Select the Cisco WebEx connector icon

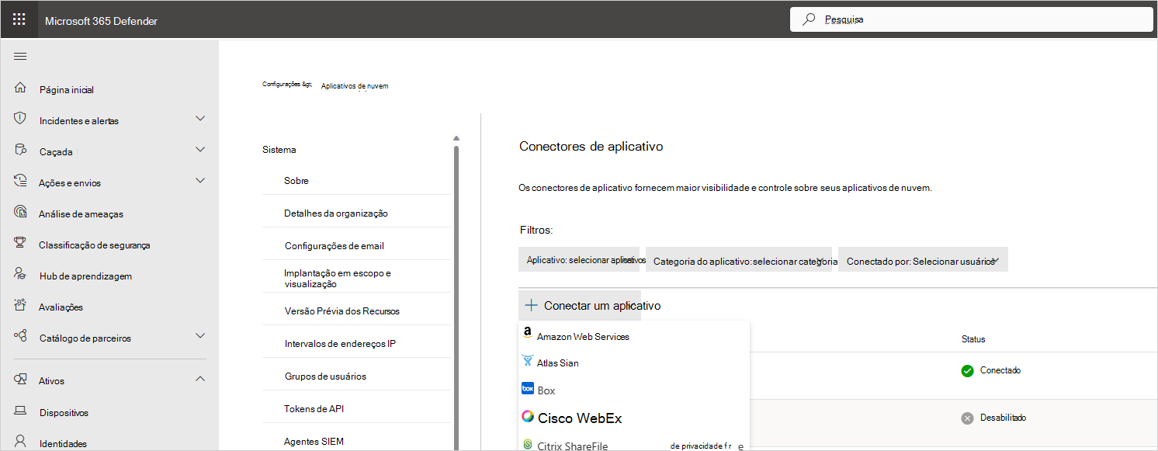[528, 417]
